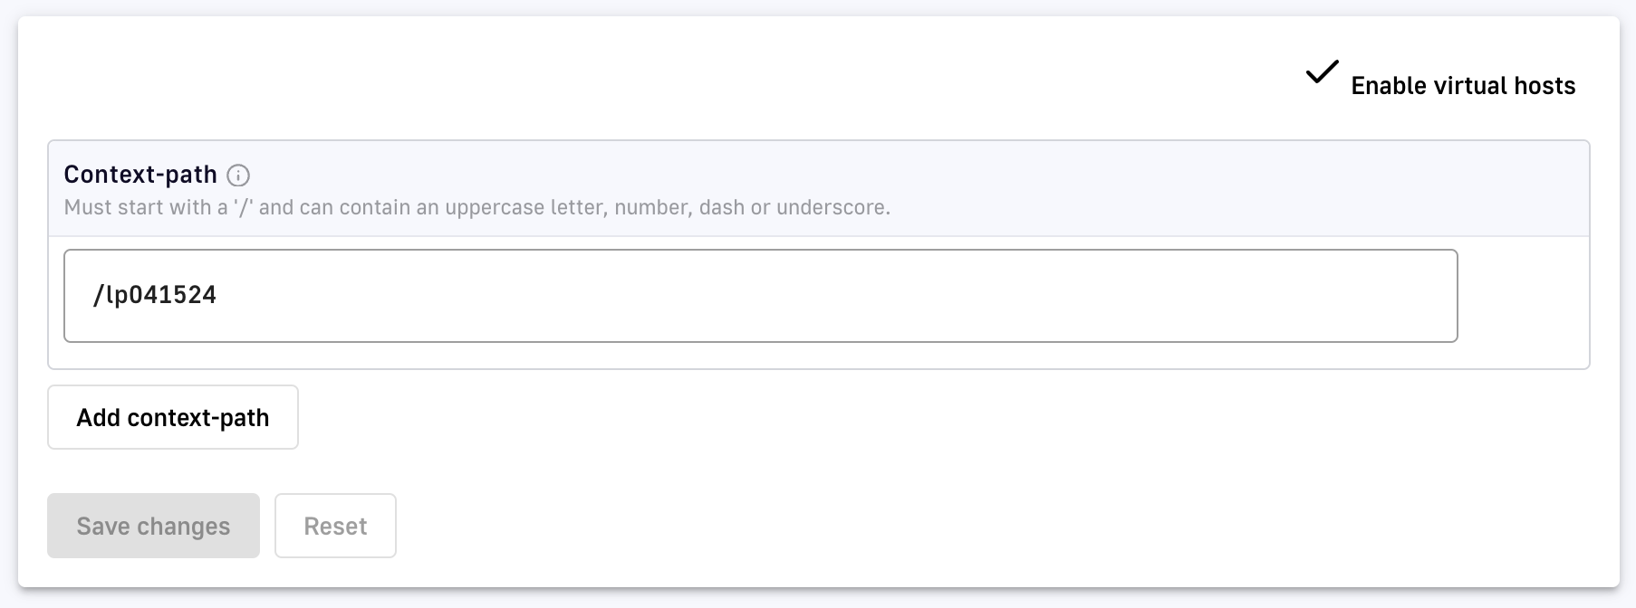Image resolution: width=1636 pixels, height=608 pixels.
Task: Click the Context-path heading label
Action: (x=140, y=175)
